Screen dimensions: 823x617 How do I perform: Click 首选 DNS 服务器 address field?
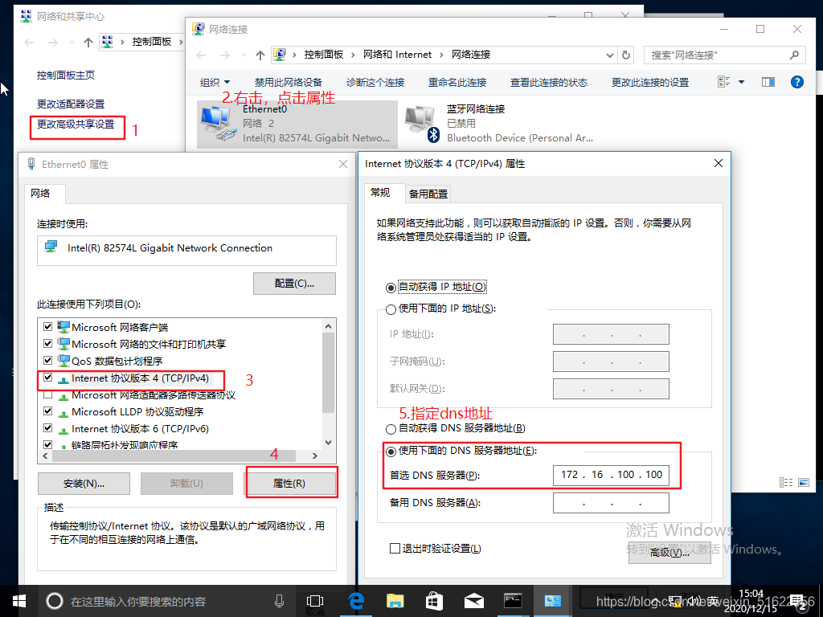[611, 475]
